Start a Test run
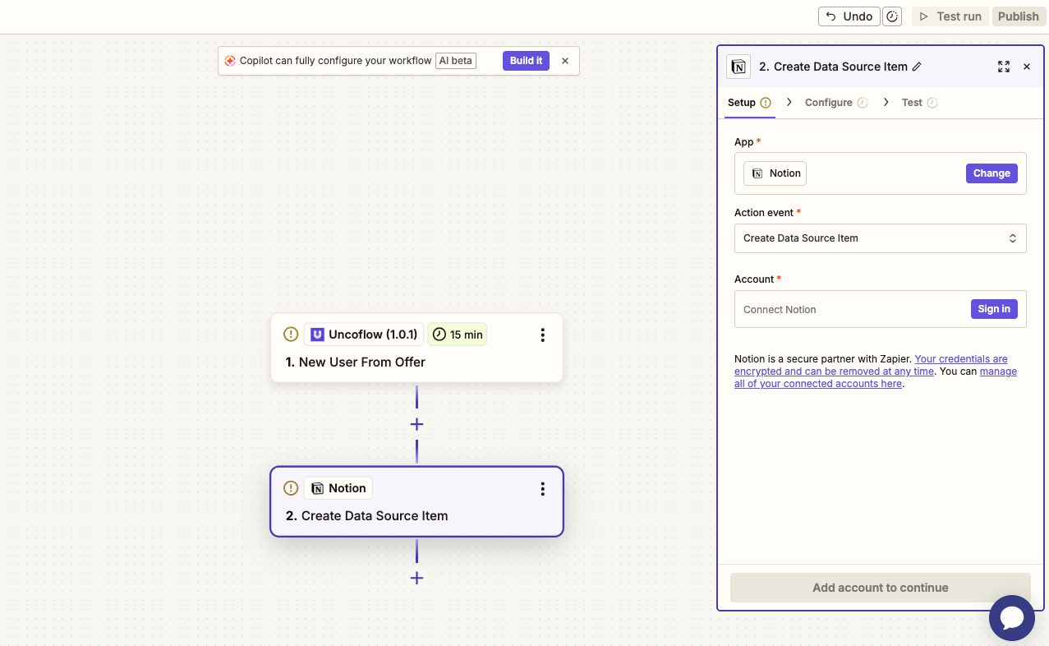The image size is (1049, 646). pyautogui.click(x=950, y=16)
